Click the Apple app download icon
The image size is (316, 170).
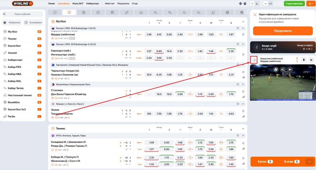[245, 3]
